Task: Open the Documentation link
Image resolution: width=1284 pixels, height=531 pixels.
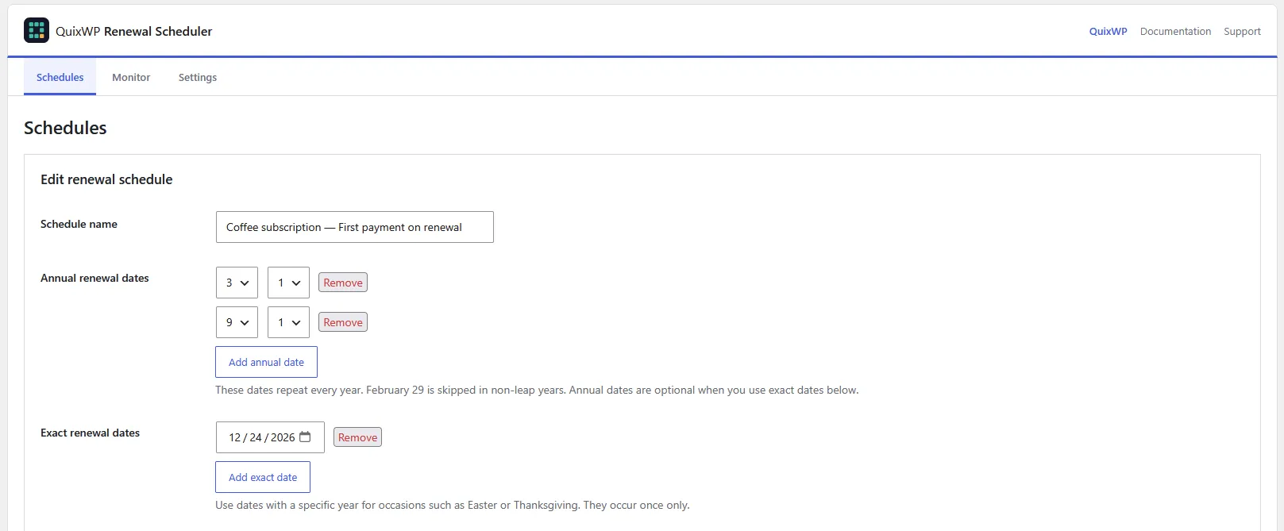Action: 1175,32
